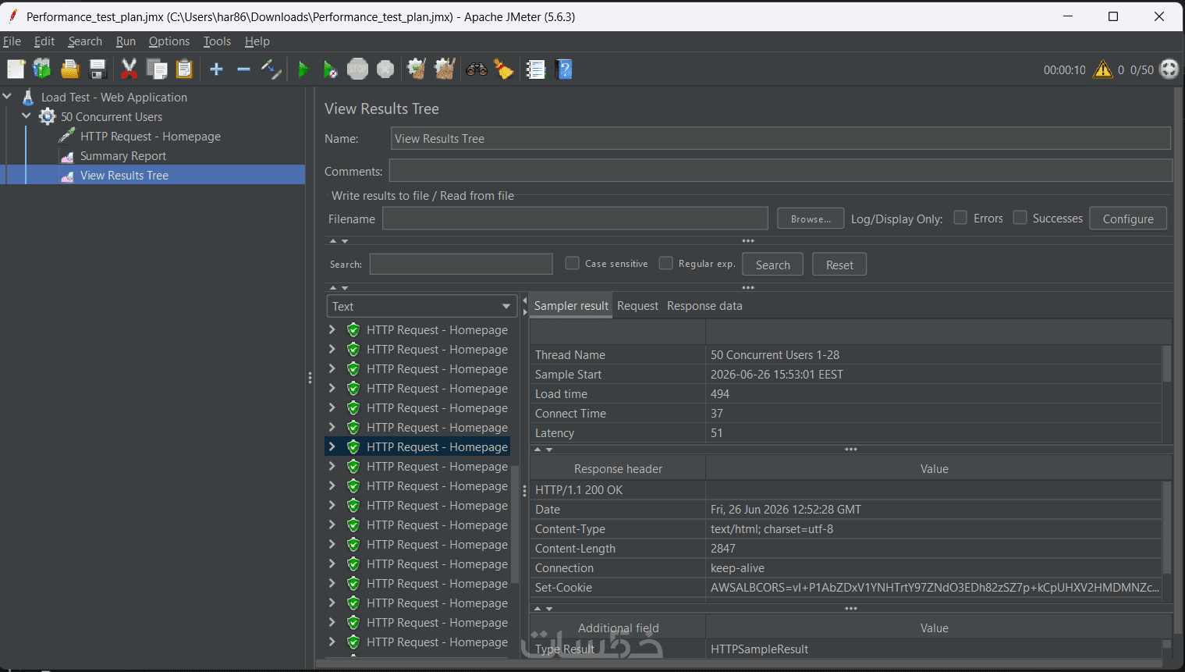
Task: Open Help with the question mark icon
Action: pos(564,69)
